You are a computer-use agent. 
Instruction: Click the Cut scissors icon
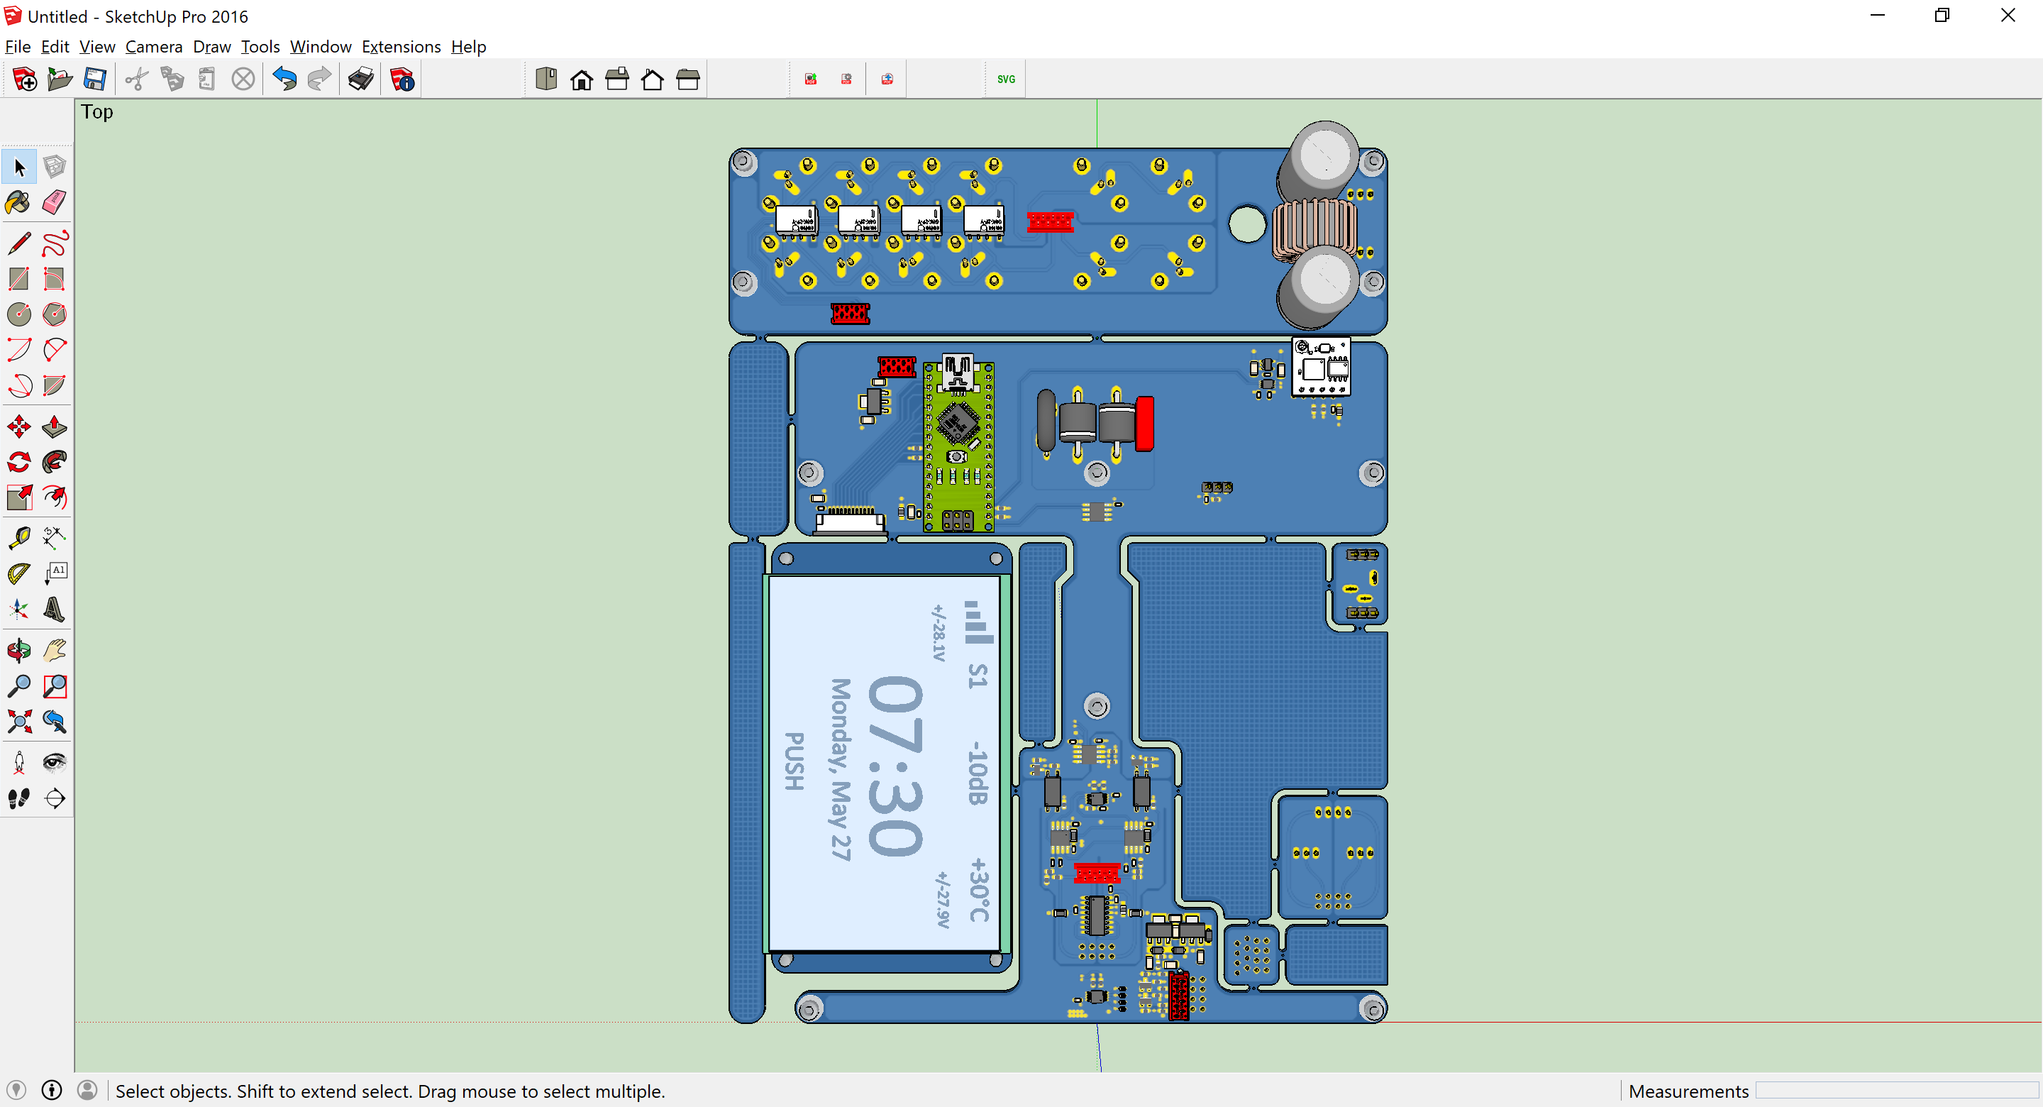coord(136,79)
